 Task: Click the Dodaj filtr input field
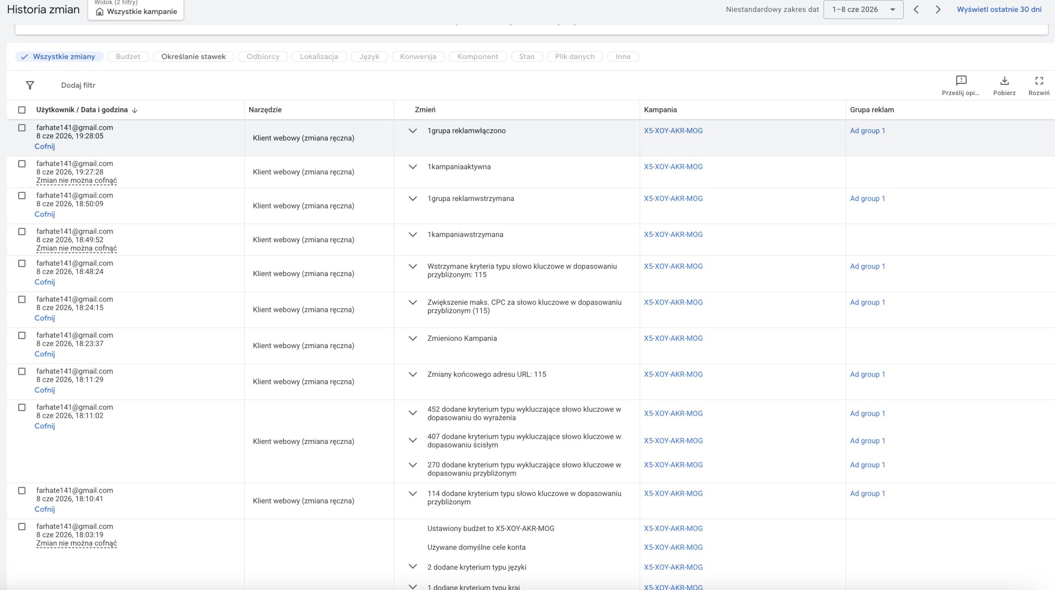(x=78, y=85)
